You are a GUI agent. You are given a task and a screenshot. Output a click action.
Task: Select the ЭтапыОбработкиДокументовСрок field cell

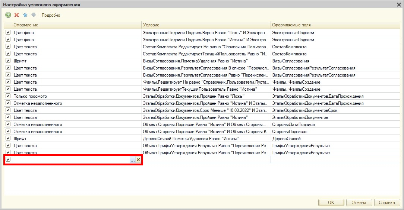coord(335,110)
